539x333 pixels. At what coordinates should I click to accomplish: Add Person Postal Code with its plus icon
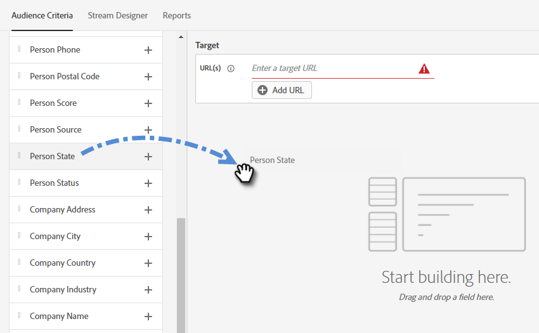coord(148,77)
